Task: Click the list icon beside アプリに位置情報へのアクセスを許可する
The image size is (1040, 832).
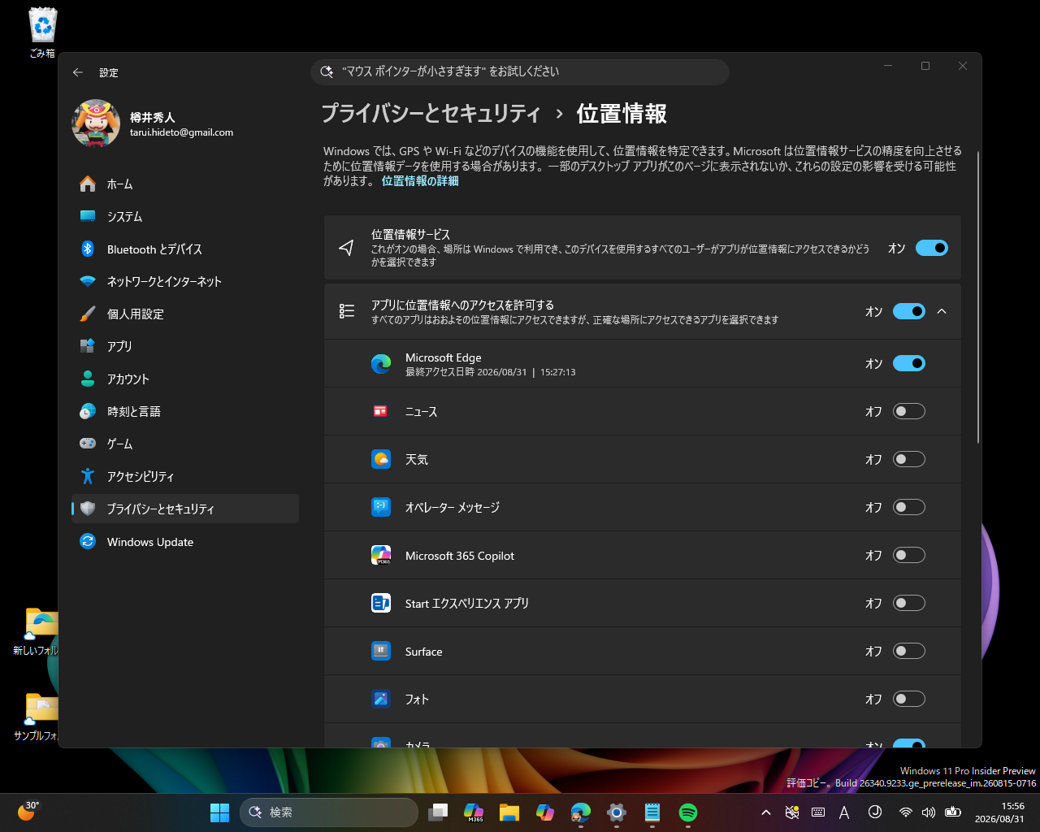Action: point(347,311)
